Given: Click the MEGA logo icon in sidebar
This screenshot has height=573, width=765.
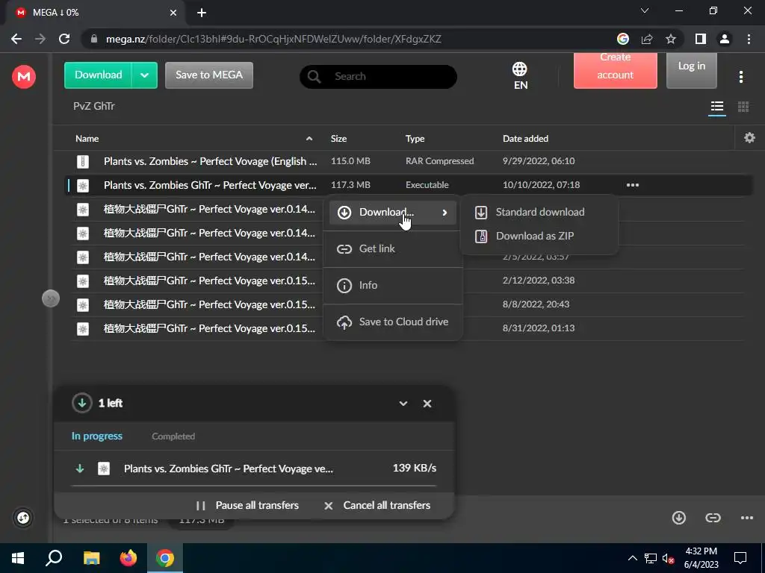Looking at the screenshot, I should 23,77.
